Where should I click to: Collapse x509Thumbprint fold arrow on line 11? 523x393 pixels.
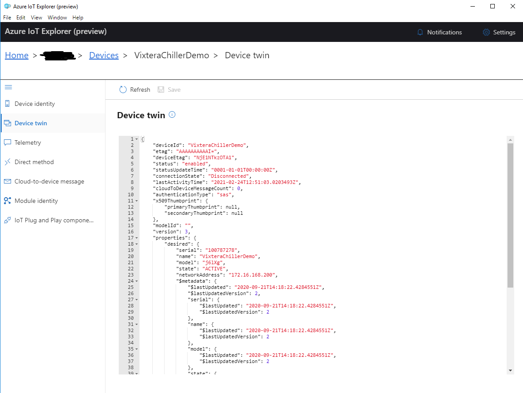click(x=136, y=201)
